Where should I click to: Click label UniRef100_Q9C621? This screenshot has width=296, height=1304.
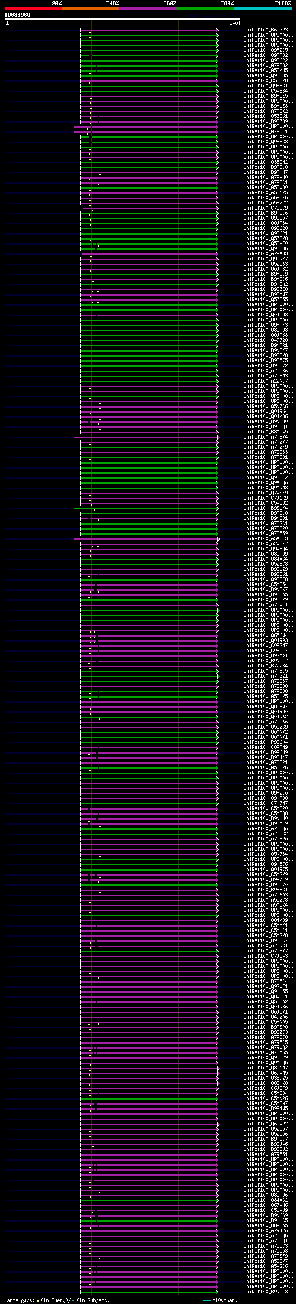[265, 233]
